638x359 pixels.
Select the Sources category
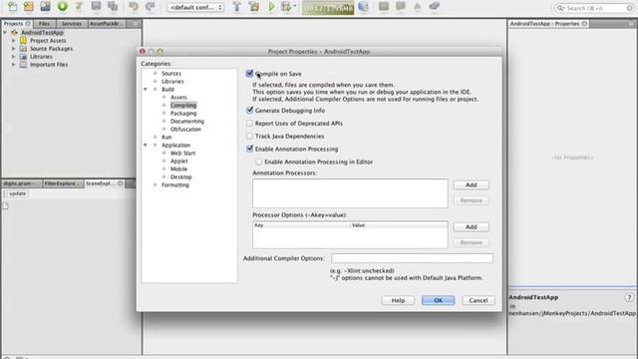[x=171, y=74]
